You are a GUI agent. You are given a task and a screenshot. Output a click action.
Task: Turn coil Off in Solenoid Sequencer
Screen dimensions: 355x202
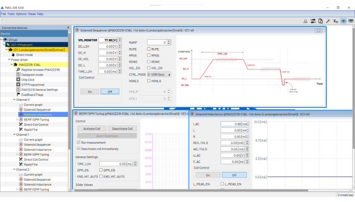point(110,92)
